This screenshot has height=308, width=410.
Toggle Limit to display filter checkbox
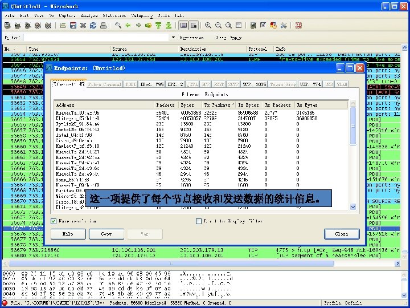(199, 221)
